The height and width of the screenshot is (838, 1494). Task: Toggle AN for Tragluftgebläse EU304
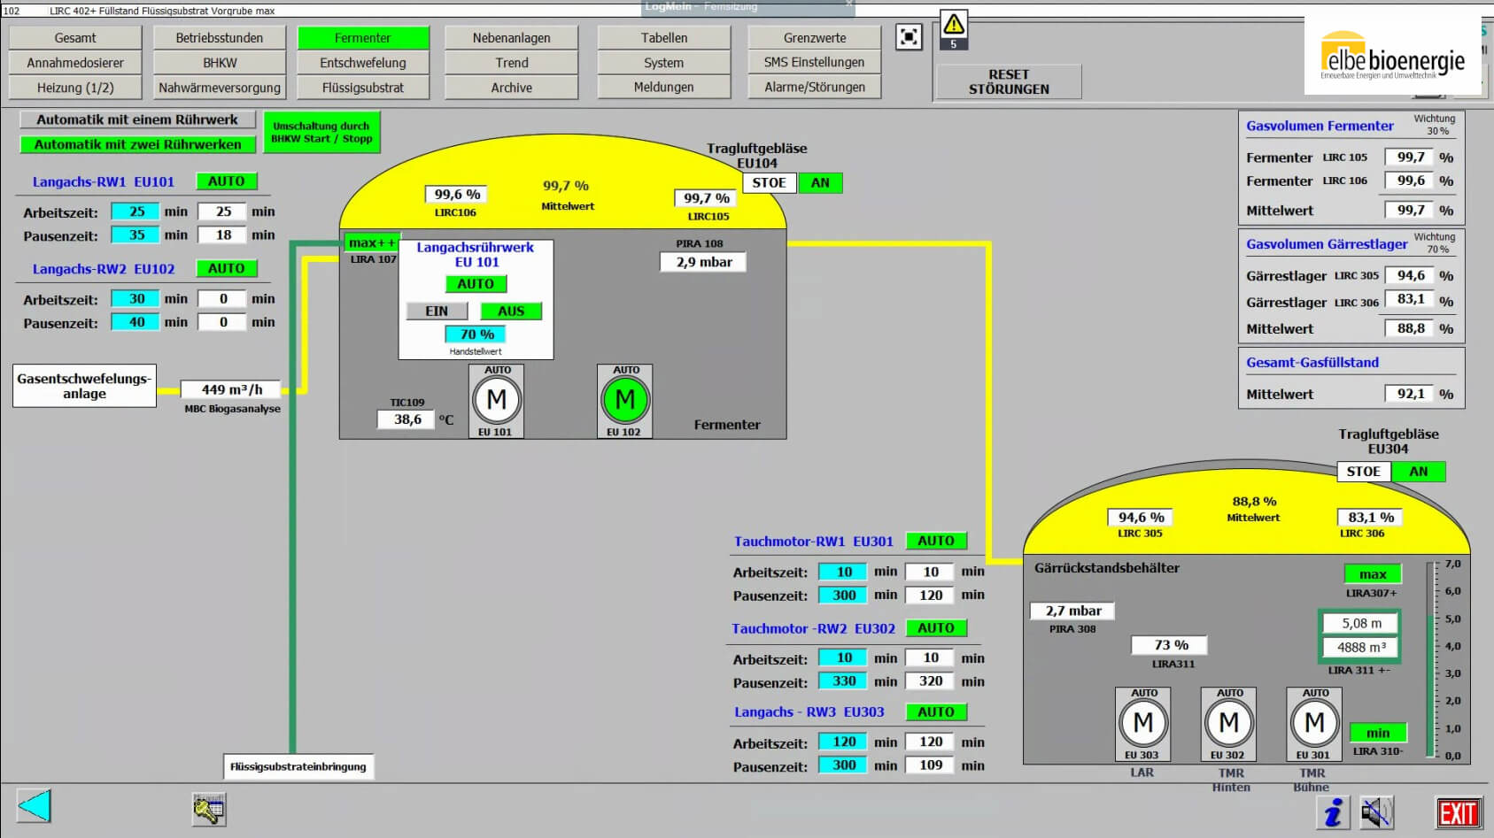pos(1419,472)
